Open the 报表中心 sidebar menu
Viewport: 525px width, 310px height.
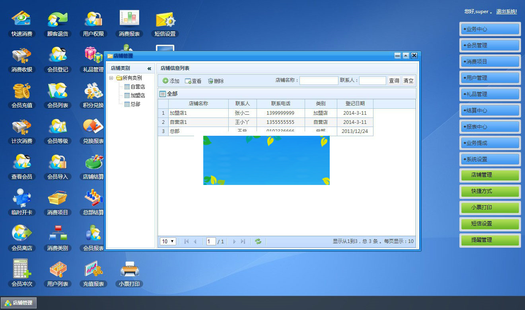point(490,126)
